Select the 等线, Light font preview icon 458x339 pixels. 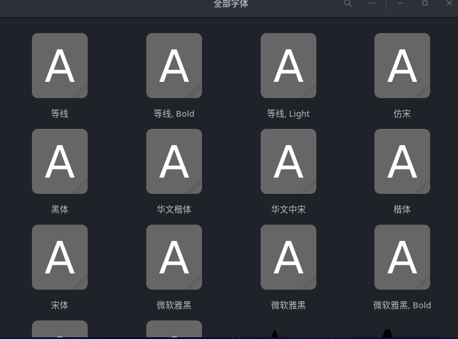(288, 66)
